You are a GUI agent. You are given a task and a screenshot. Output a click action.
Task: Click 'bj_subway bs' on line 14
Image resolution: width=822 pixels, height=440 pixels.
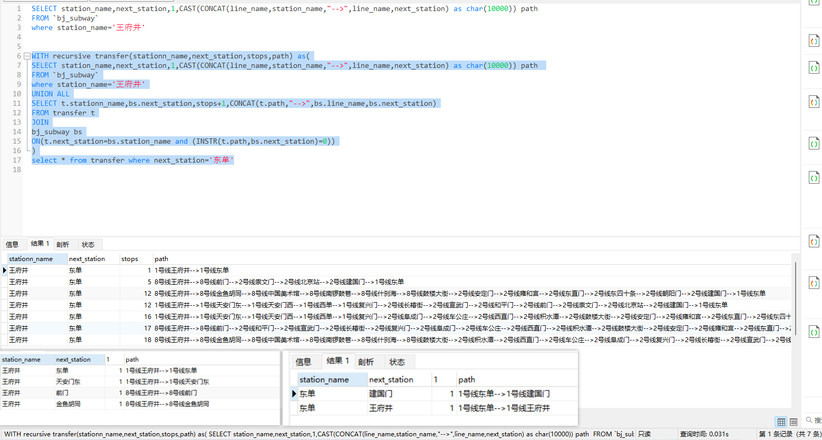(x=57, y=132)
